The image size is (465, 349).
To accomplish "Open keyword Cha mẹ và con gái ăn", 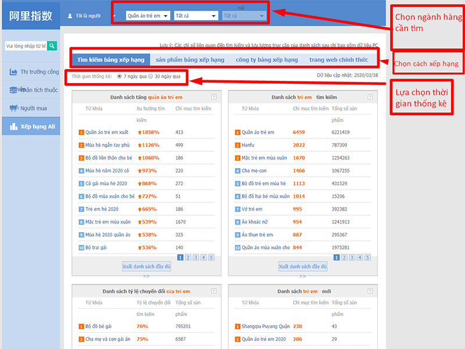I will tap(108, 339).
